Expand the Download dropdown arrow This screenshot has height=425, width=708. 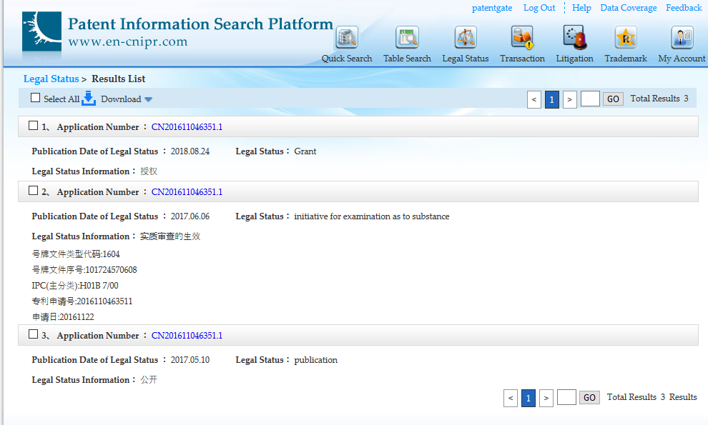pos(148,99)
